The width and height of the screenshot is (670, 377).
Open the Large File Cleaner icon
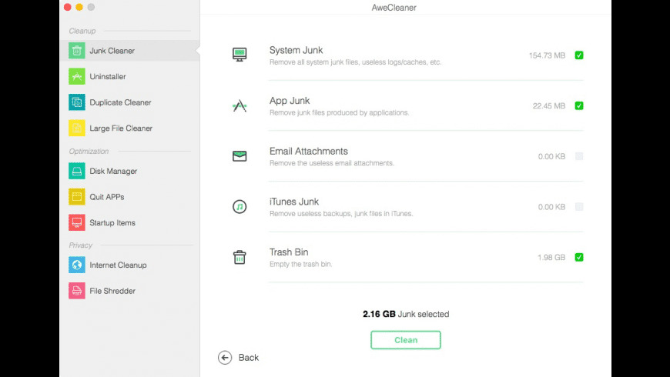click(x=76, y=128)
